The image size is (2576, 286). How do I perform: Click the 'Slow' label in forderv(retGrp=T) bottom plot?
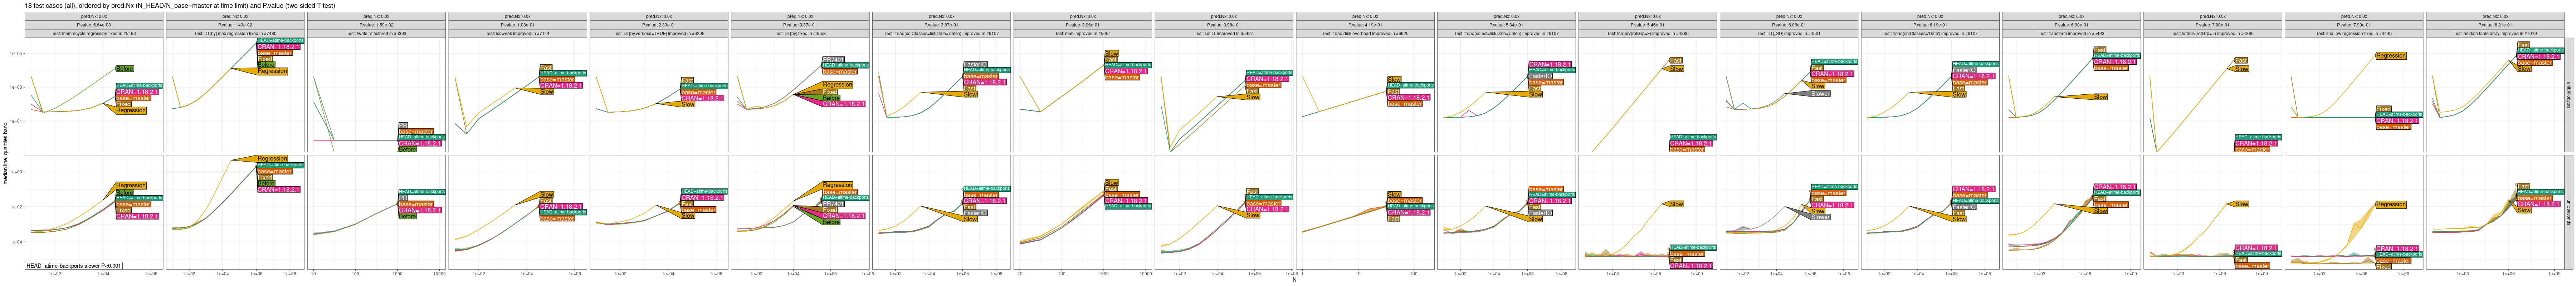(x=2241, y=204)
